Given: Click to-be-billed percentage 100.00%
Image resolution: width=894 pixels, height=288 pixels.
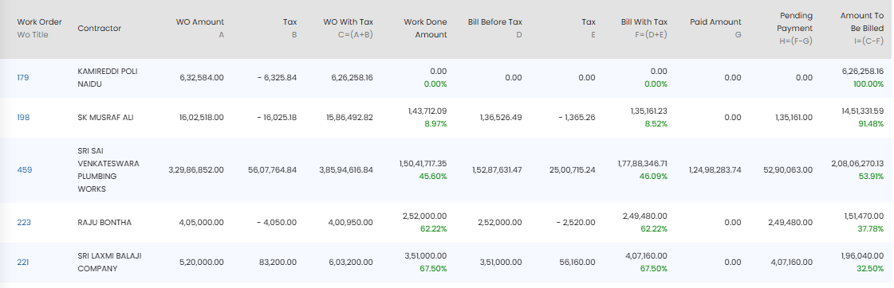Looking at the screenshot, I should (868, 84).
